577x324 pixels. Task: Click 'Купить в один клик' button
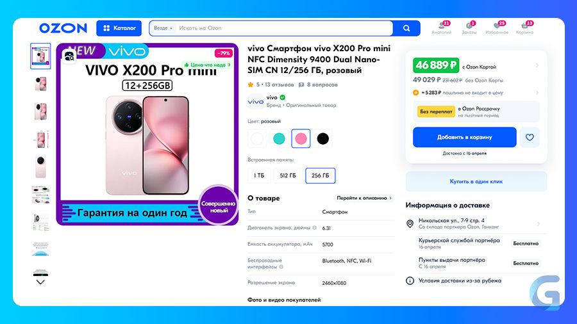tap(476, 181)
